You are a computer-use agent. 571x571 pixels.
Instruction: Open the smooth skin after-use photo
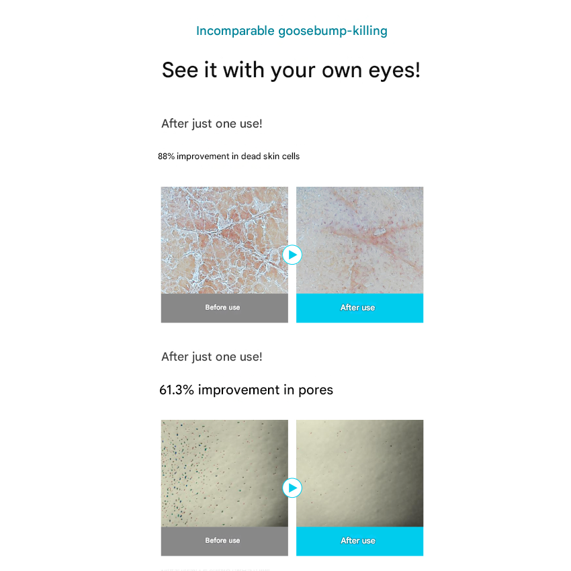tap(360, 240)
